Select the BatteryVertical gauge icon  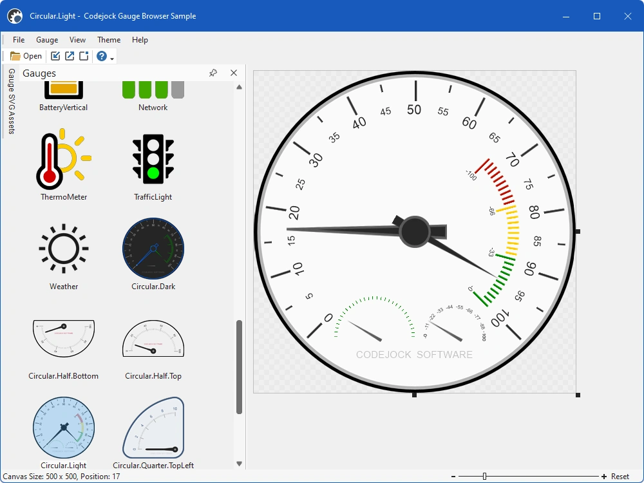64,90
